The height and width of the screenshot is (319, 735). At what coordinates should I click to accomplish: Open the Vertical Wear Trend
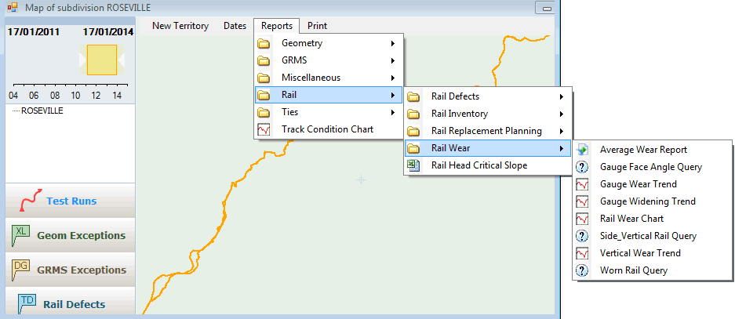639,253
